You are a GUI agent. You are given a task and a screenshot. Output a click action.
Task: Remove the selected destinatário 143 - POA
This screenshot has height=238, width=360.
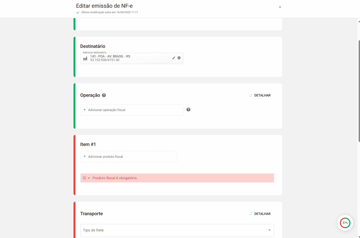tap(179, 58)
